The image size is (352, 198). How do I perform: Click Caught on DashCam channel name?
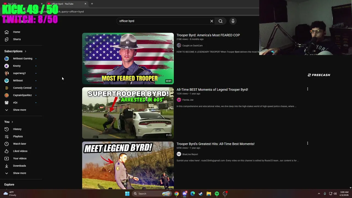point(193,46)
